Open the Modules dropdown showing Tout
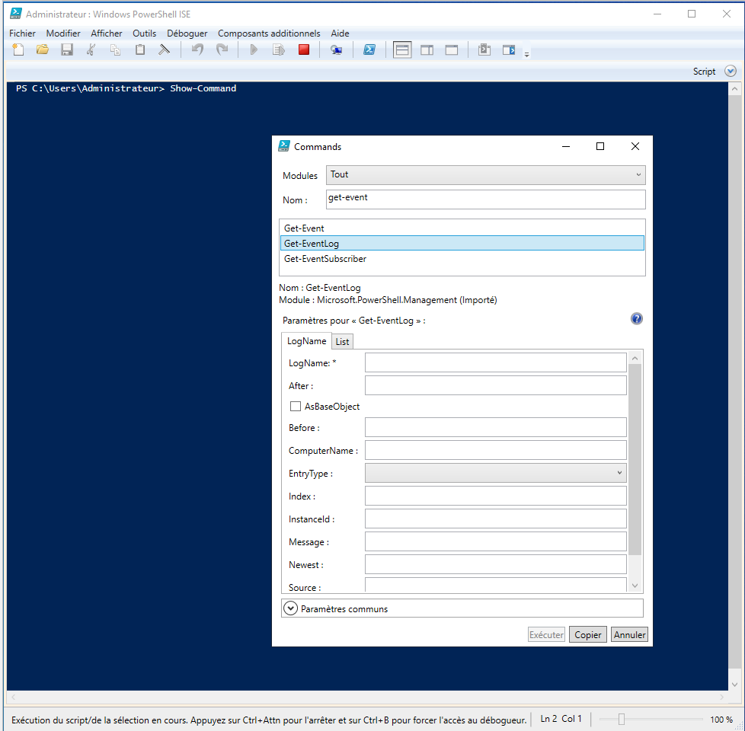The image size is (745, 731). pyautogui.click(x=485, y=174)
